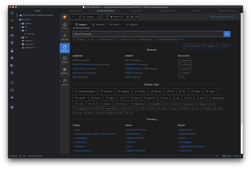
Task: Open the jsTimer updated library link
Action: [76, 60]
